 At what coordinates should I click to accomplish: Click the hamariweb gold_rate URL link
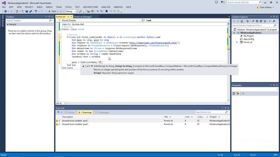coord(154,43)
